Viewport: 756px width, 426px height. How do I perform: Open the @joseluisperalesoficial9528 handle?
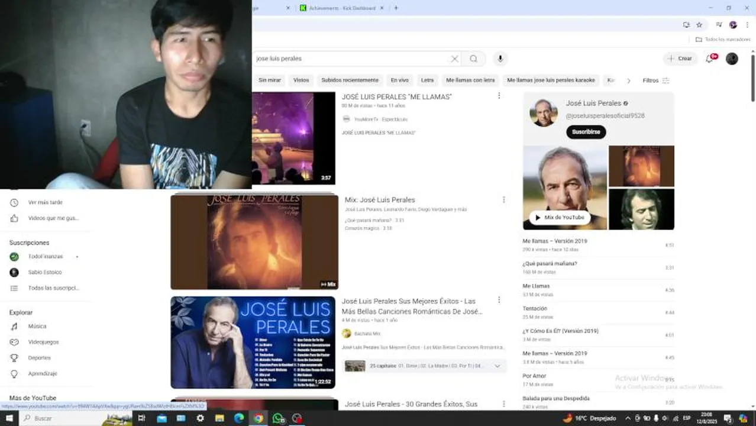pyautogui.click(x=605, y=116)
